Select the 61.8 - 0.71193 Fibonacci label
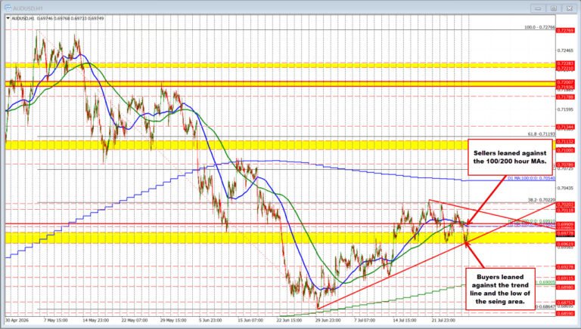The image size is (581, 329). click(x=542, y=134)
